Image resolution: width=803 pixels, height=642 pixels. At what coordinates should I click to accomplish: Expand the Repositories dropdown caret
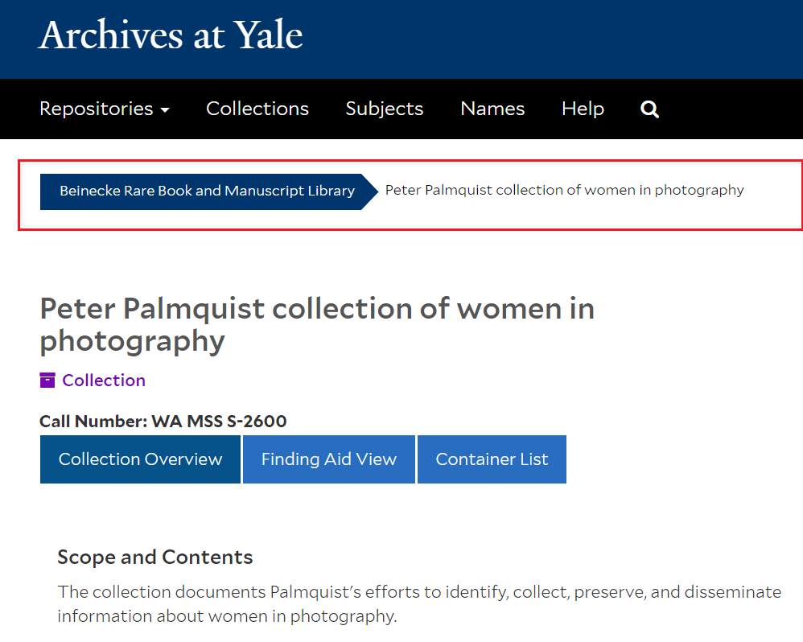(x=165, y=109)
